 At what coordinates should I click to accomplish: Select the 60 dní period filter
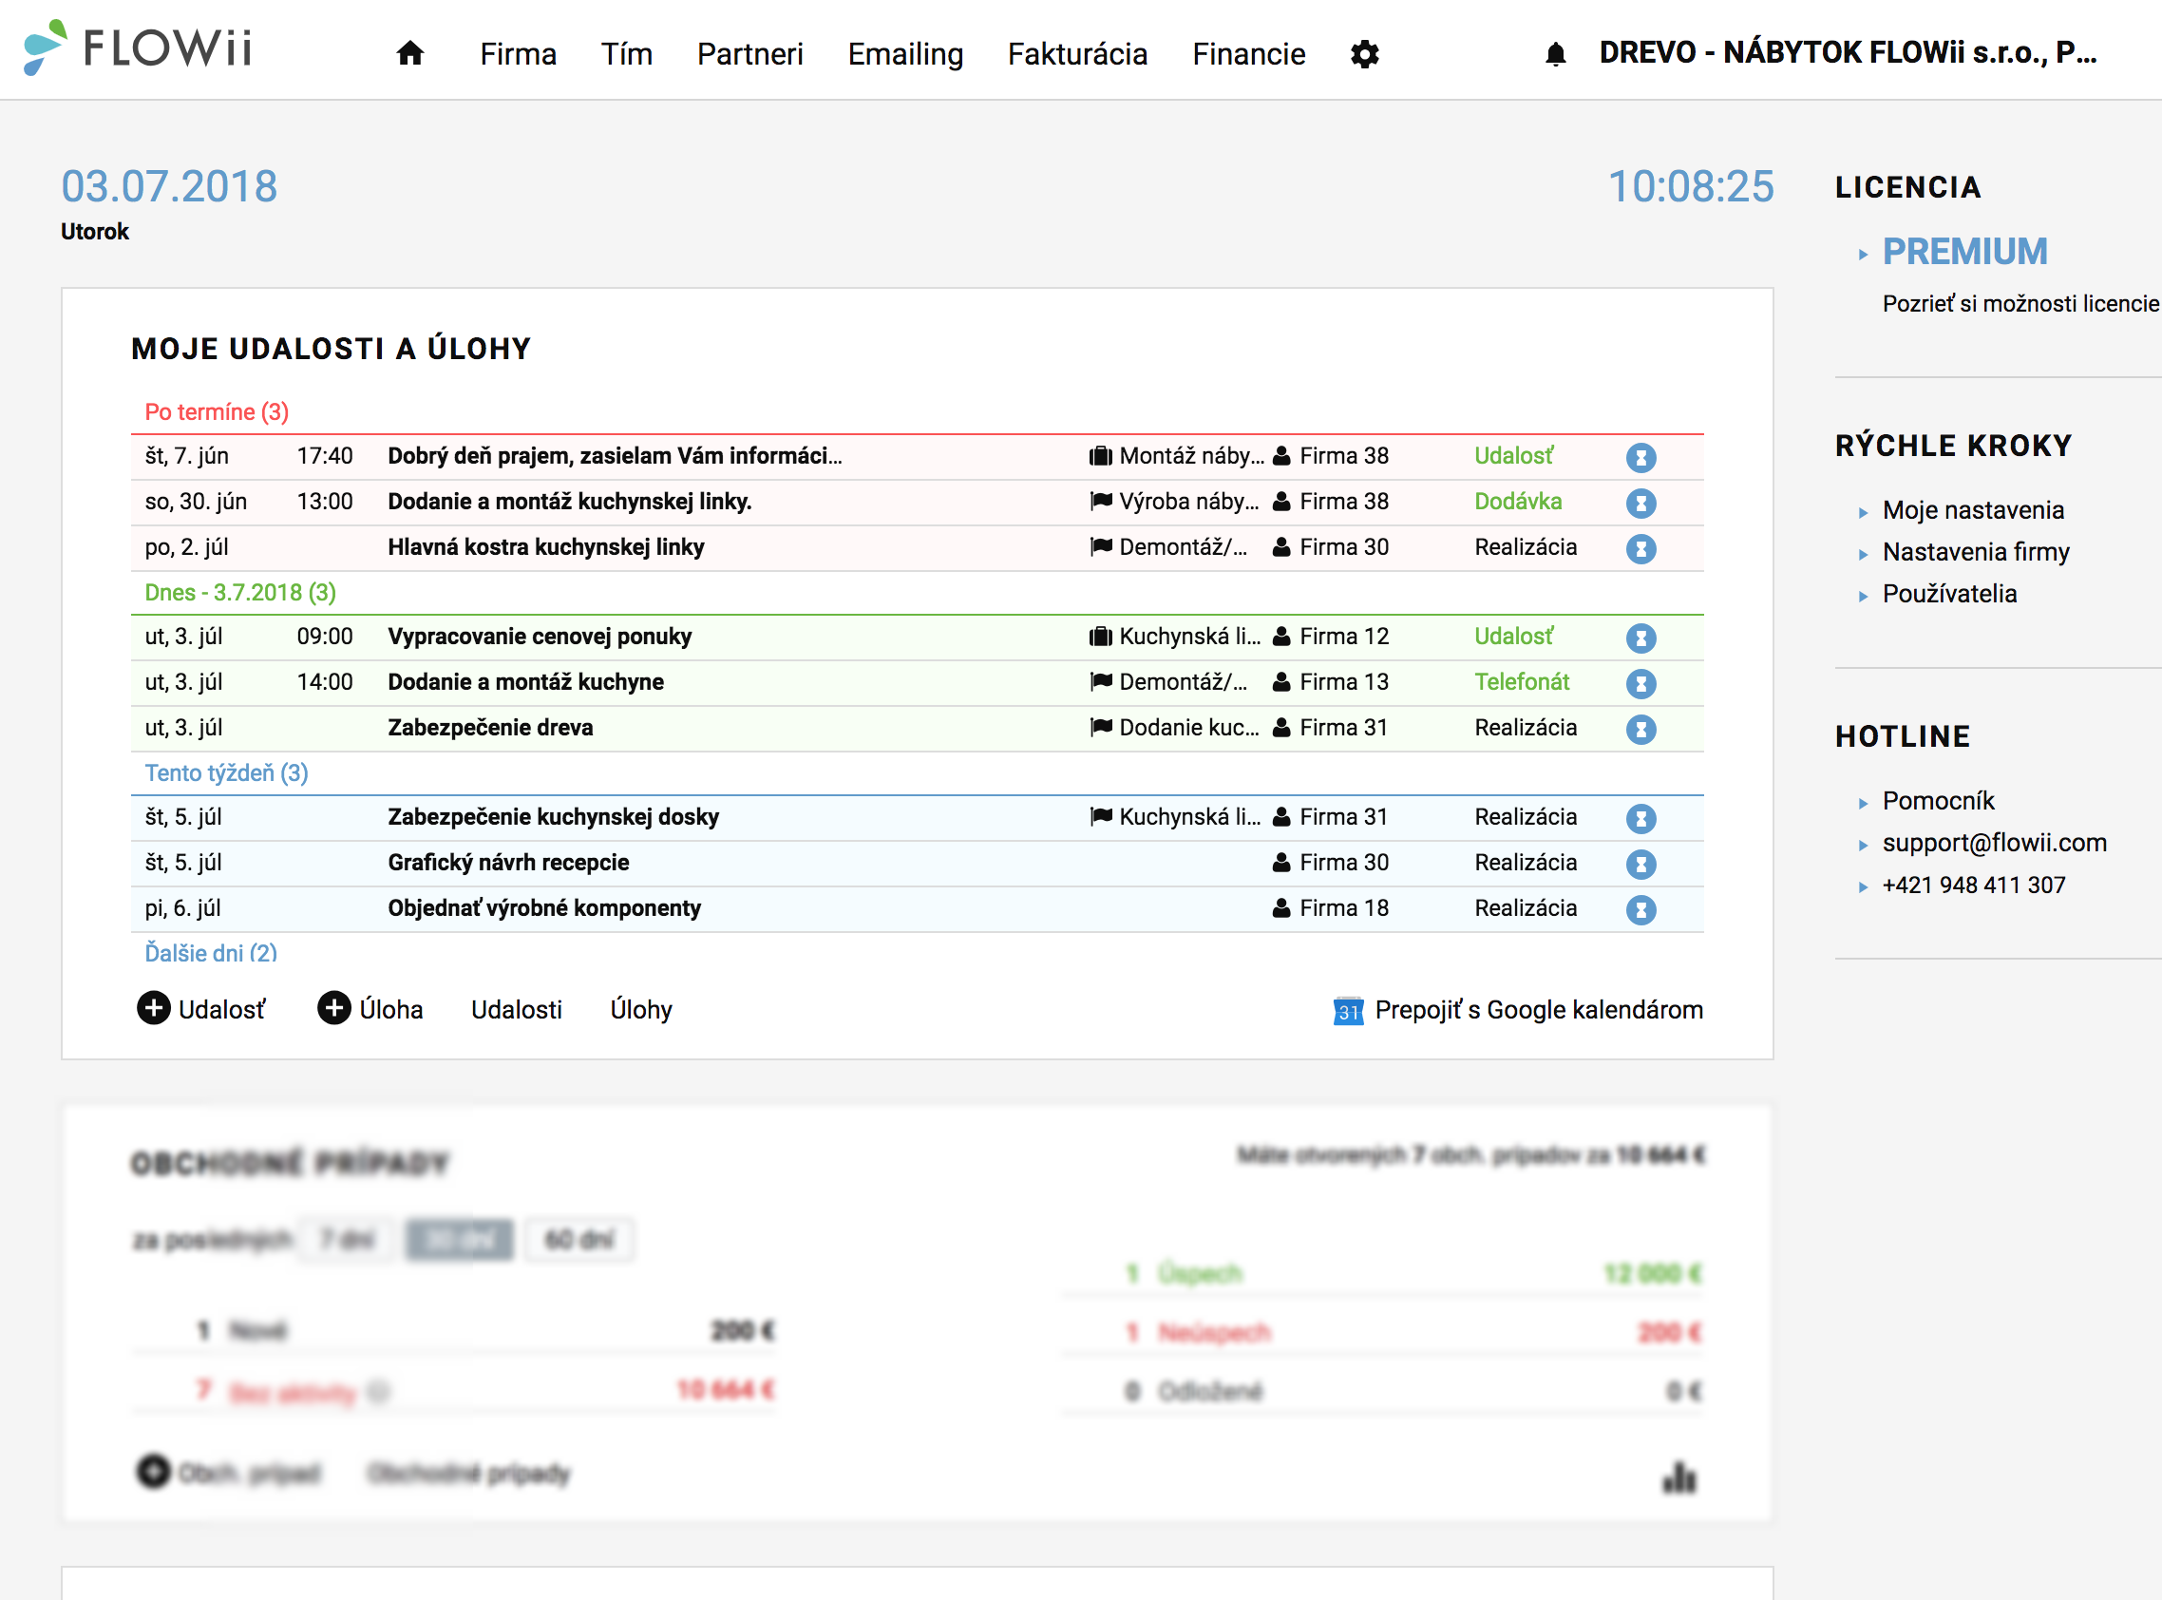click(580, 1240)
